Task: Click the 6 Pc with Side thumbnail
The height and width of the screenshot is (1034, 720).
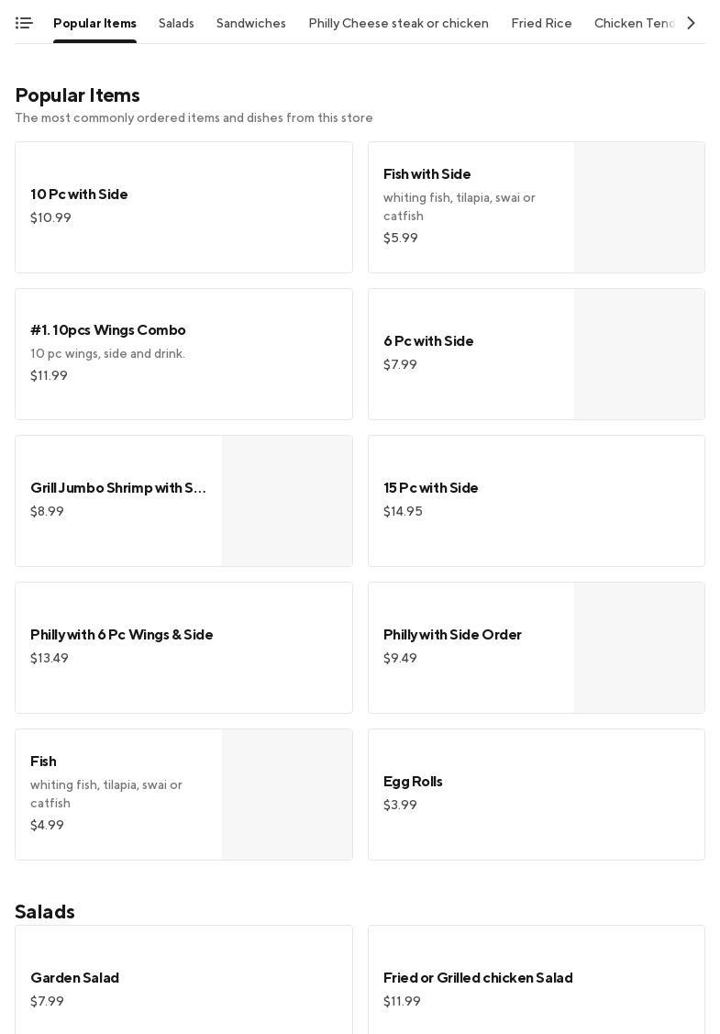Action: pos(639,354)
